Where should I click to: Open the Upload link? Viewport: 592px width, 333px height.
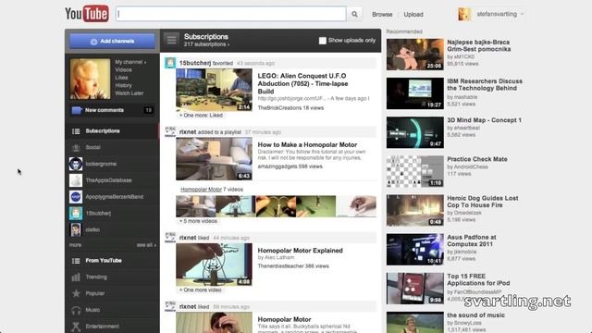click(413, 15)
